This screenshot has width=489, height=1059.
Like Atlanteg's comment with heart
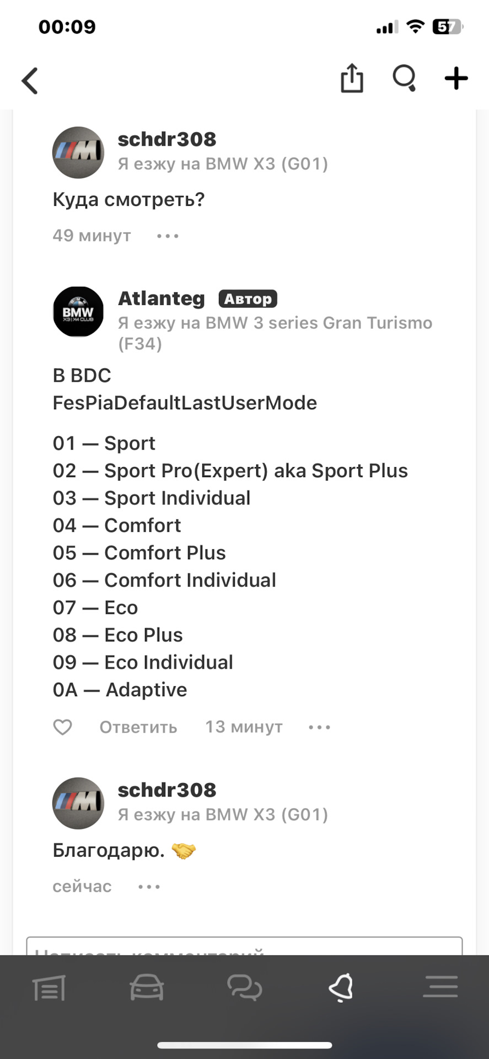pyautogui.click(x=62, y=727)
